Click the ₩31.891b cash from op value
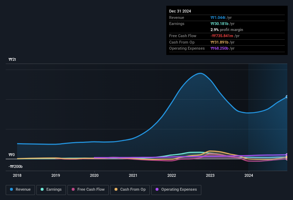The width and height of the screenshot is (293, 200). [x=219, y=42]
